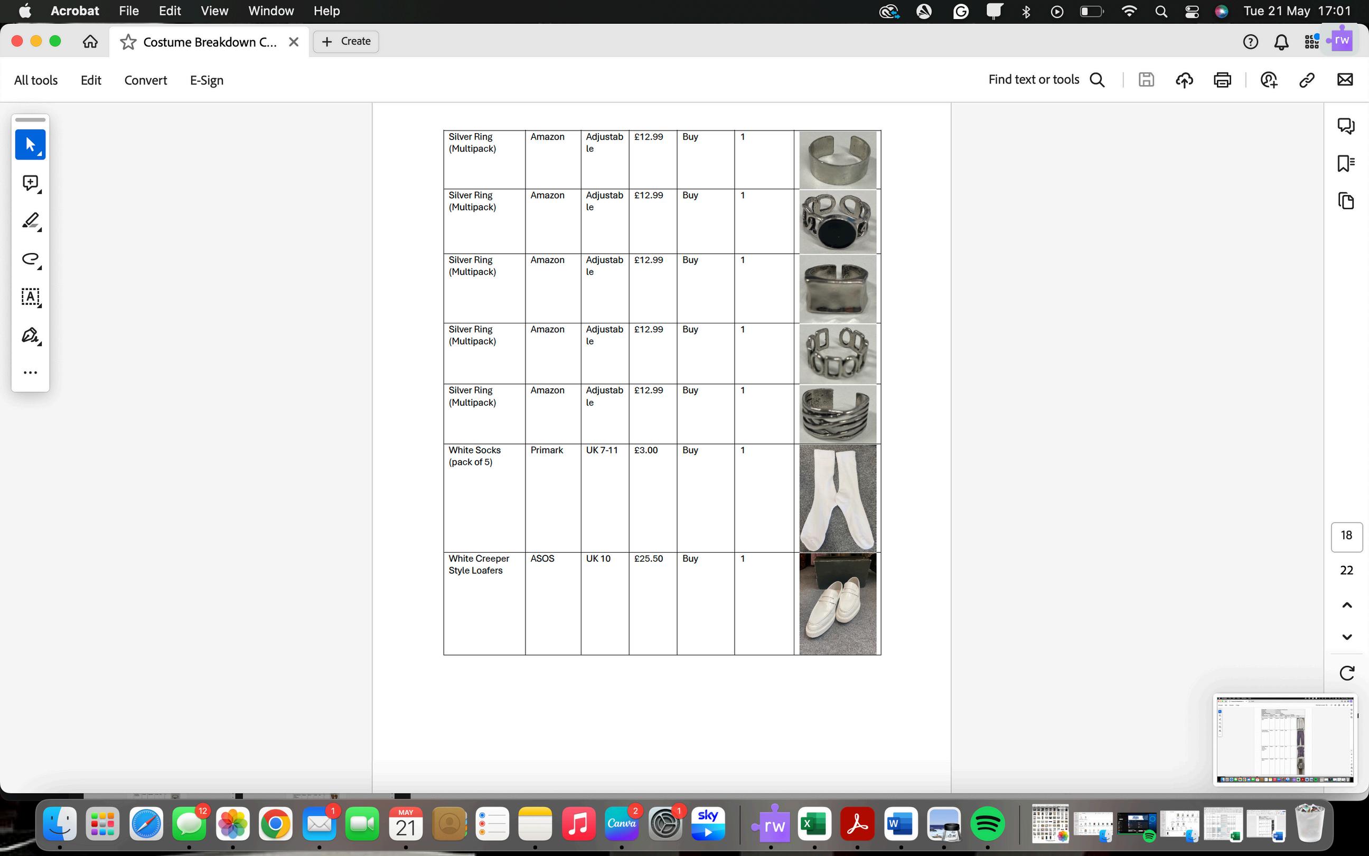
Task: Open All tools panel
Action: coord(35,80)
